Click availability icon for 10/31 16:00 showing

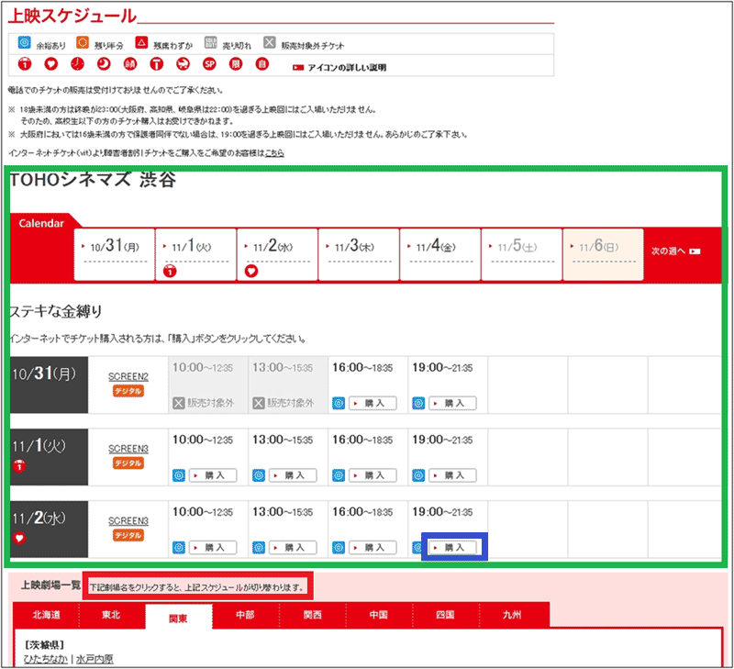[338, 403]
